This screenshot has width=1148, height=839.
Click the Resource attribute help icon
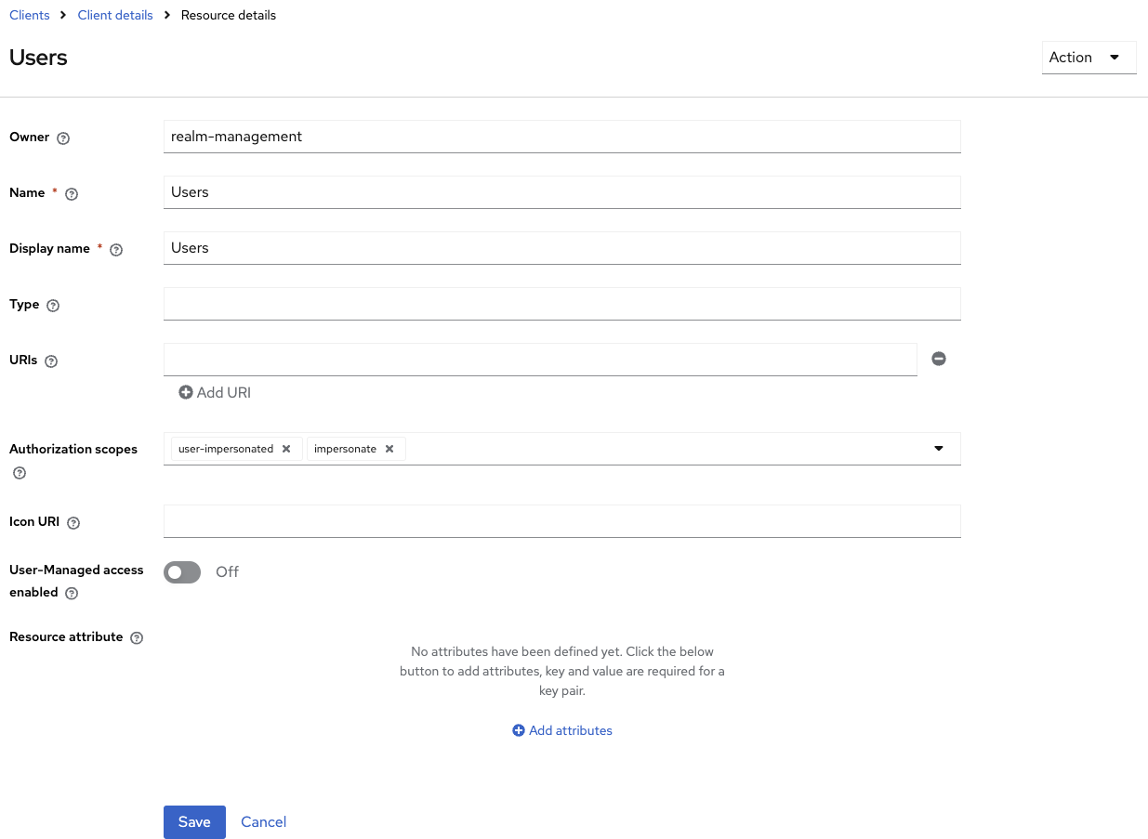(137, 638)
